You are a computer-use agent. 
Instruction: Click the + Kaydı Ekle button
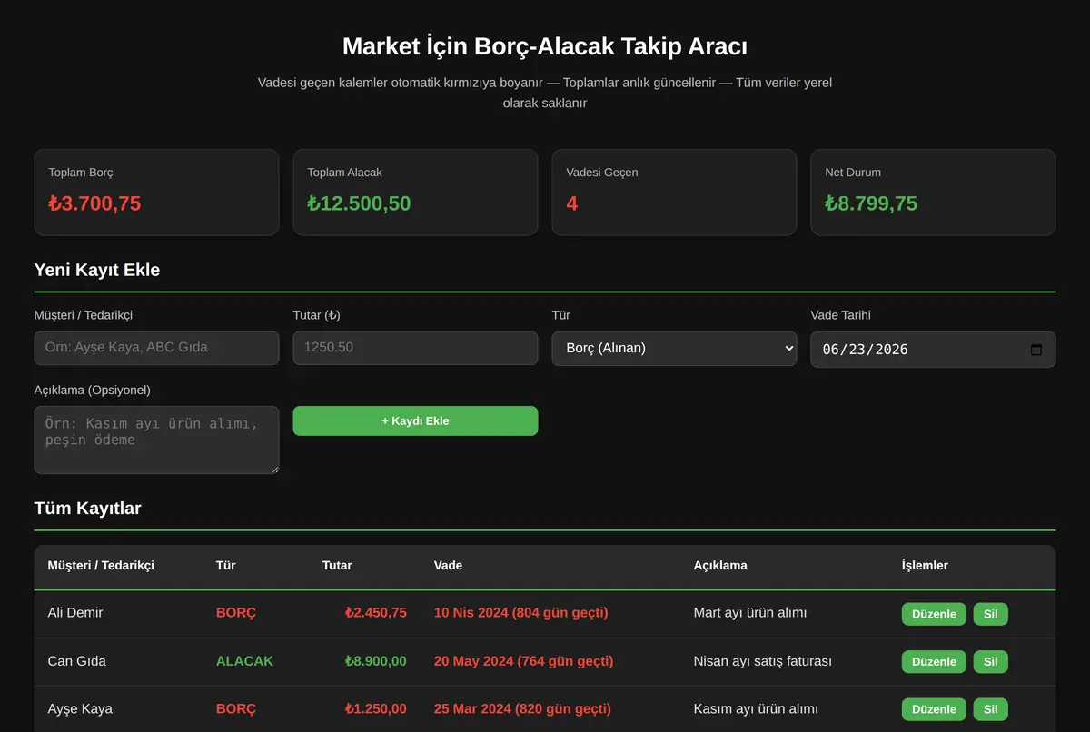415,420
